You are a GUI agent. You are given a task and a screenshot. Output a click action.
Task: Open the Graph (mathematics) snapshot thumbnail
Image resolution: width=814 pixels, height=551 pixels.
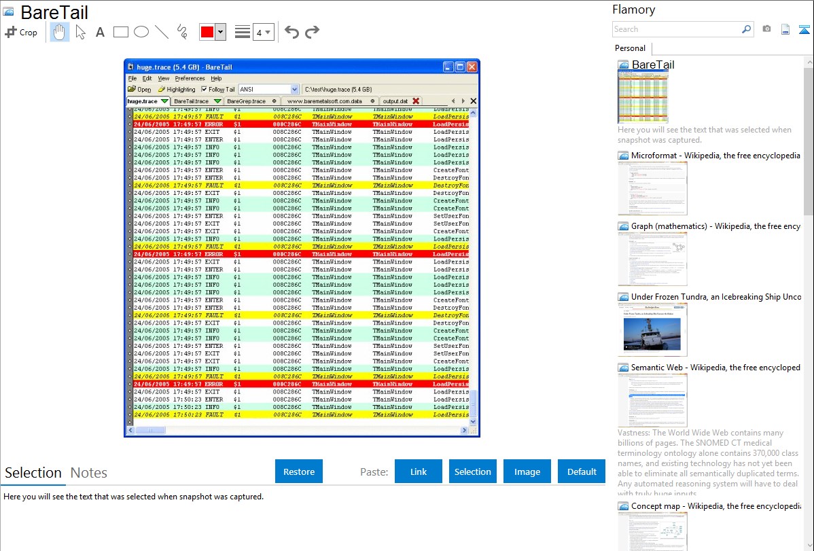[x=652, y=259]
